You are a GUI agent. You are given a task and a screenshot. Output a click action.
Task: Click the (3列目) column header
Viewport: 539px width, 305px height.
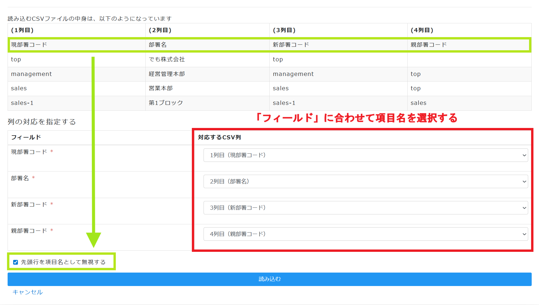[x=284, y=30]
